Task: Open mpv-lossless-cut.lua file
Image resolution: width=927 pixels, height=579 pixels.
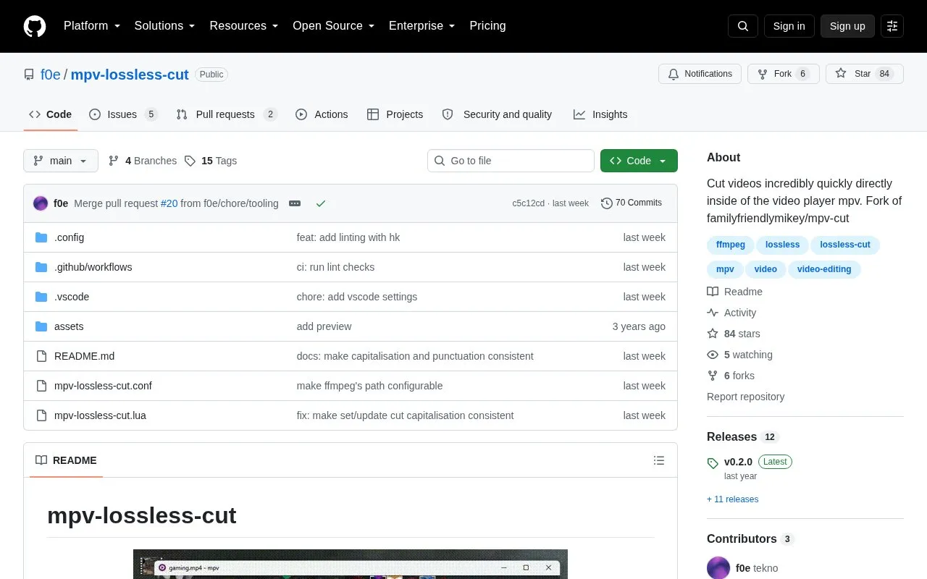Action: coord(100,415)
